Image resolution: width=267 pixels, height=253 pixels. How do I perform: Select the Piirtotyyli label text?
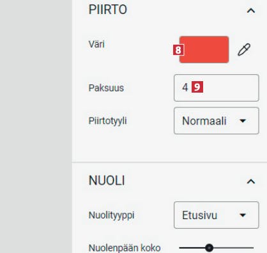(107, 121)
